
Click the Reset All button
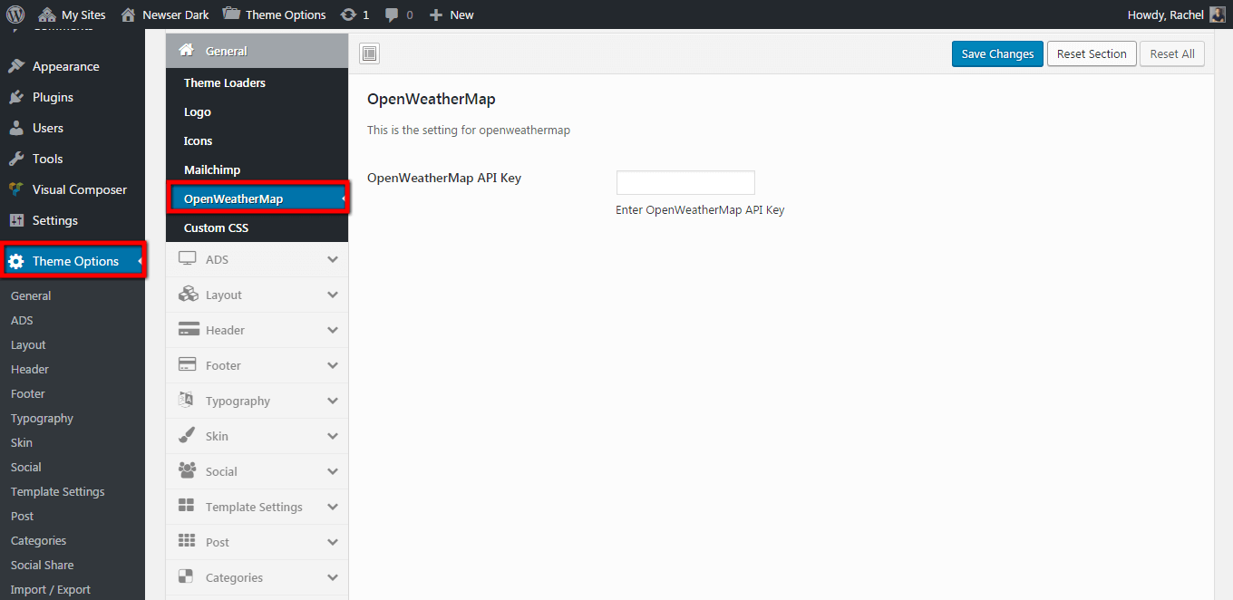tap(1171, 54)
